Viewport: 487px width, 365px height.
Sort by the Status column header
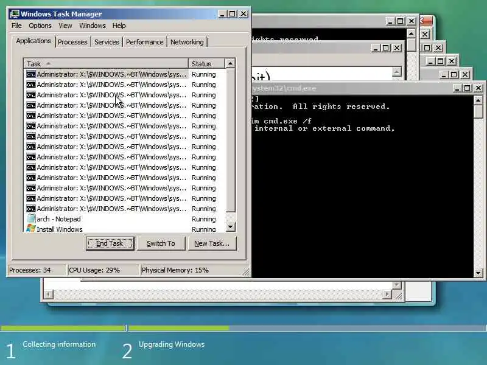206,64
